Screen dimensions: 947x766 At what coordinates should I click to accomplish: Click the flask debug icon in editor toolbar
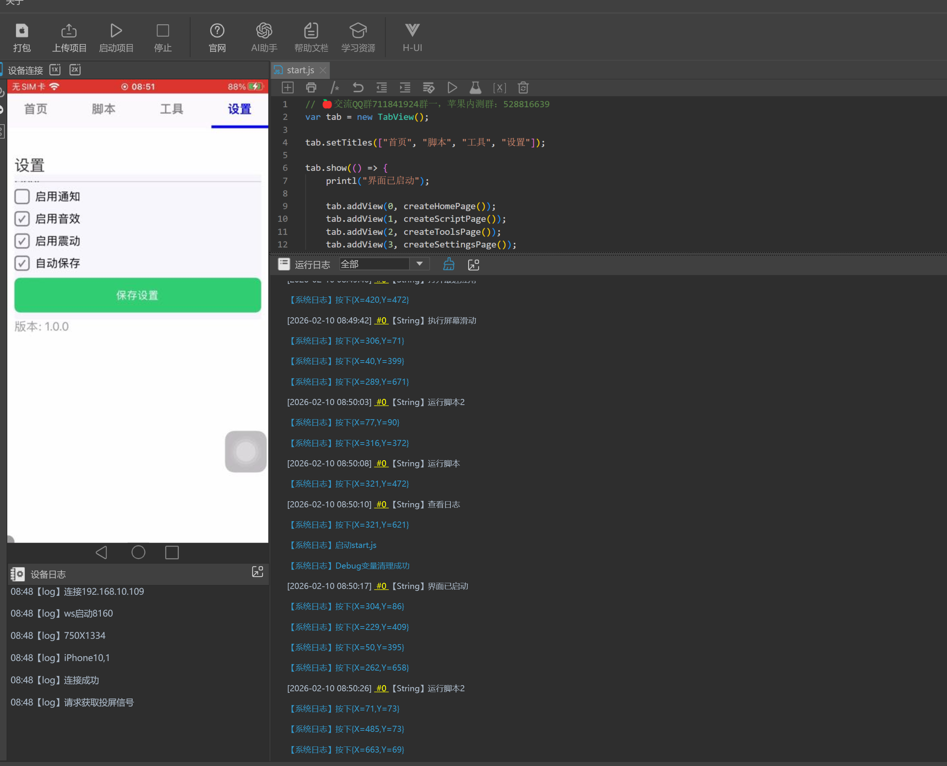475,87
